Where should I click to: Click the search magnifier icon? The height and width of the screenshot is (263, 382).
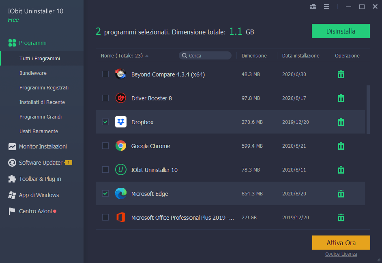185,56
